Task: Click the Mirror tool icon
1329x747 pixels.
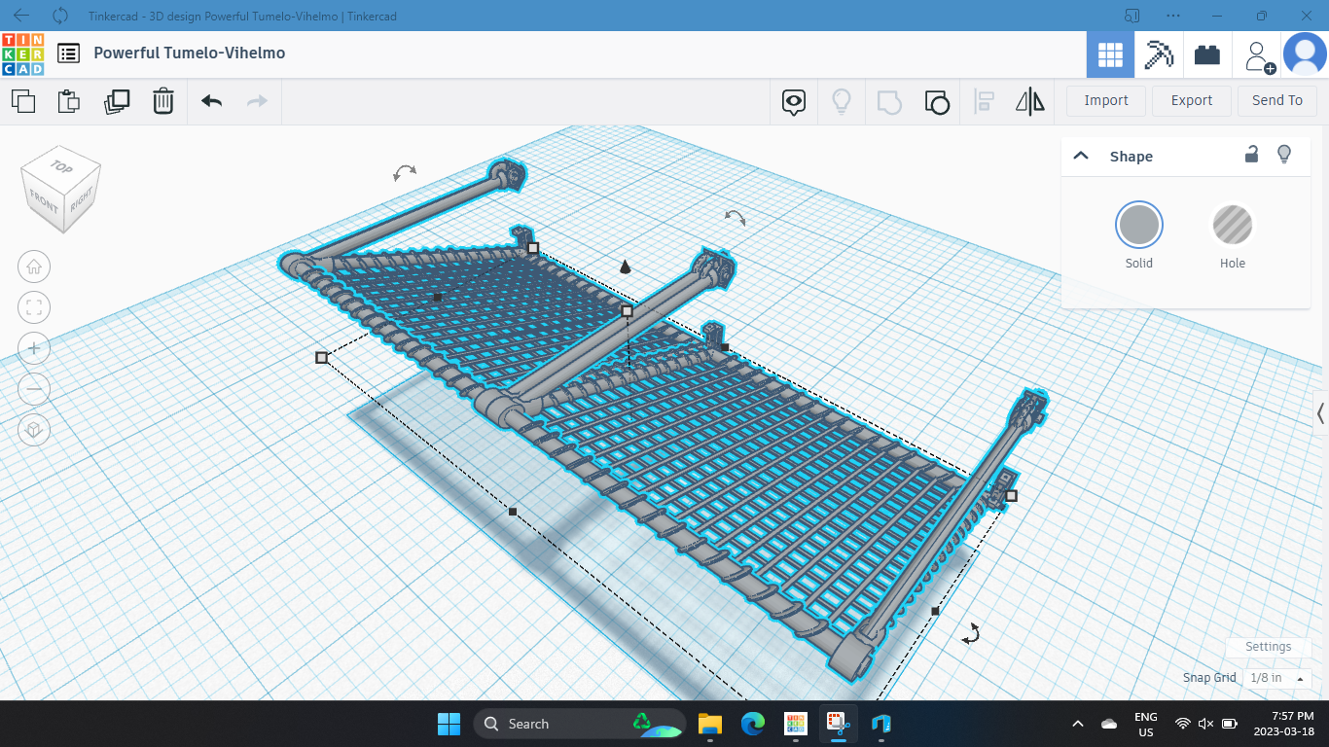Action: pyautogui.click(x=1030, y=101)
